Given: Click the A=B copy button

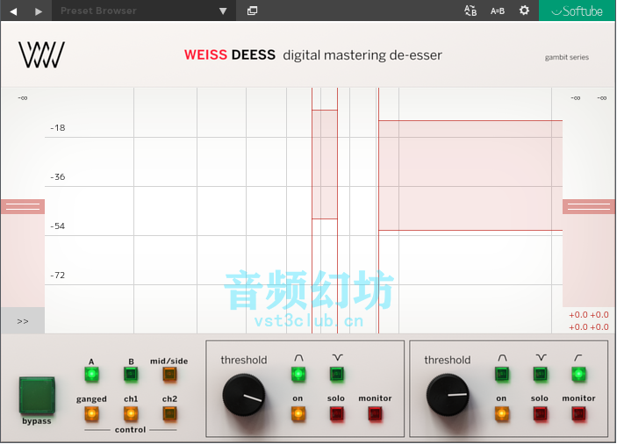Looking at the screenshot, I should (498, 11).
